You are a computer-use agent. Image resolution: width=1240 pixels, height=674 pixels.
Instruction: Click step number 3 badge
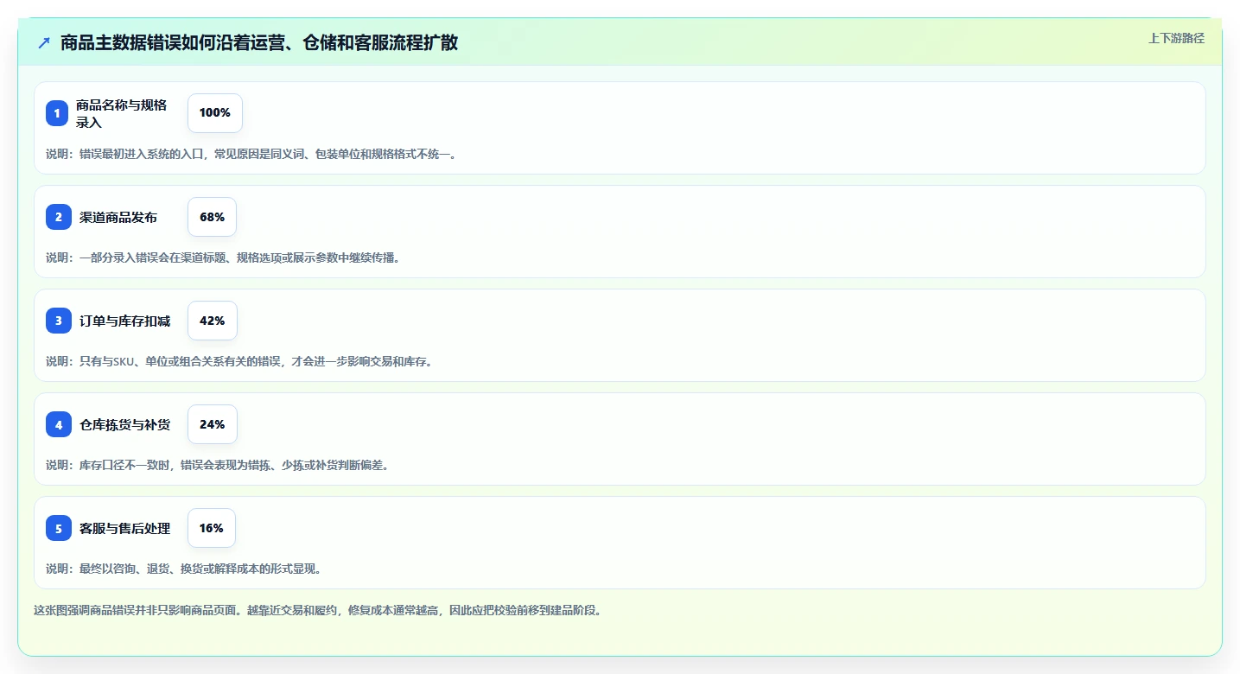pos(59,321)
